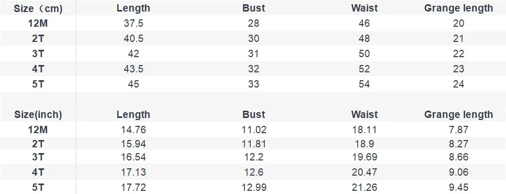Click the inch table Waist header

click(x=364, y=114)
